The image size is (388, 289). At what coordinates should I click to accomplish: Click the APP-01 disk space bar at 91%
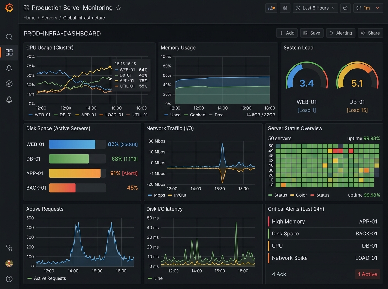pos(77,173)
